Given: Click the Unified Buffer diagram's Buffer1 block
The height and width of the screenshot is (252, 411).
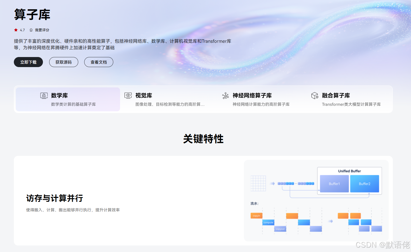Looking at the screenshot, I should (334, 184).
